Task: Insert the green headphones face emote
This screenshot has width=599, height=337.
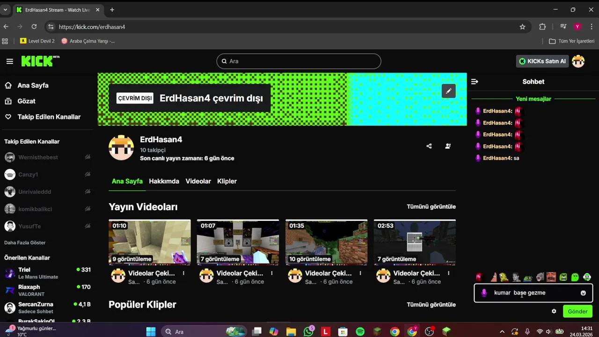Action: point(587,277)
